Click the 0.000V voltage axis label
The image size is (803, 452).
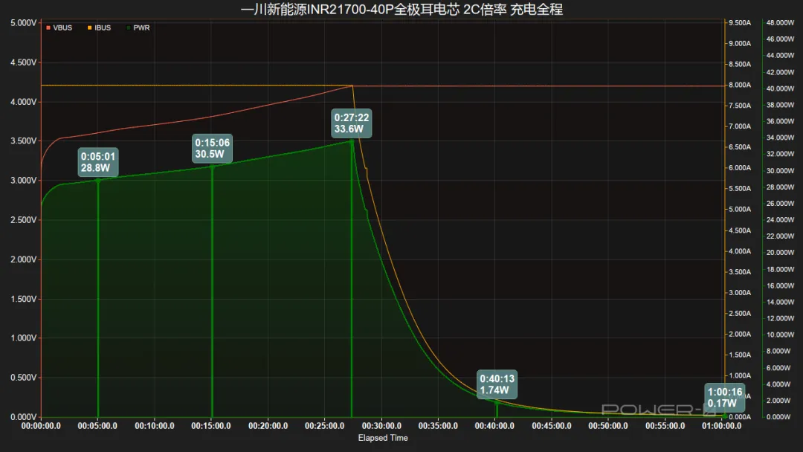point(24,417)
